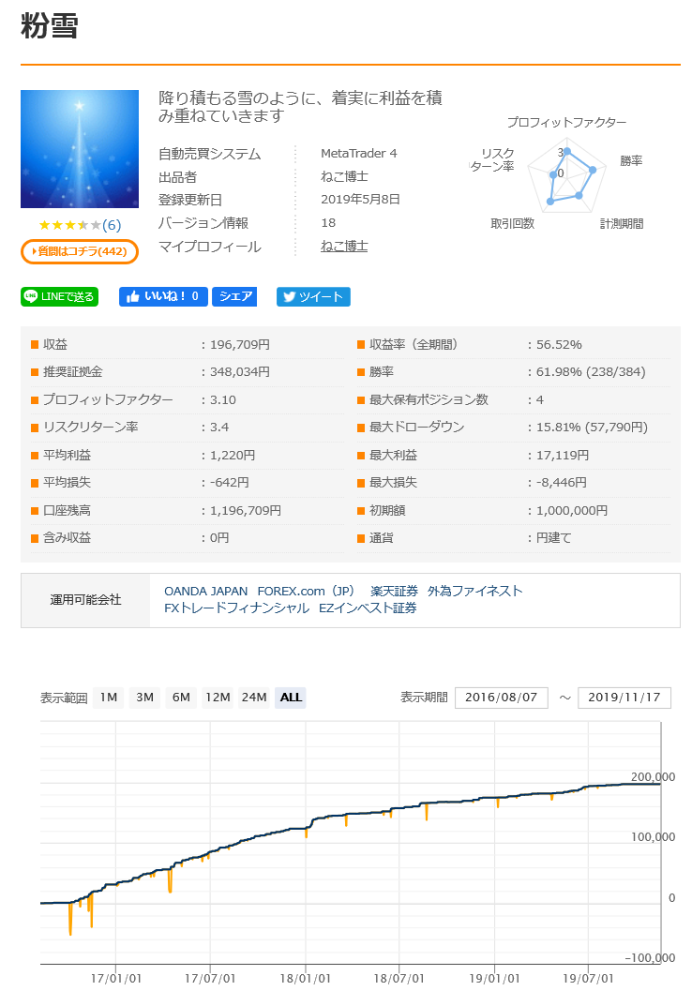Click the 勝率 value 61.98% (238/384)
The image size is (692, 991).
[x=591, y=371]
